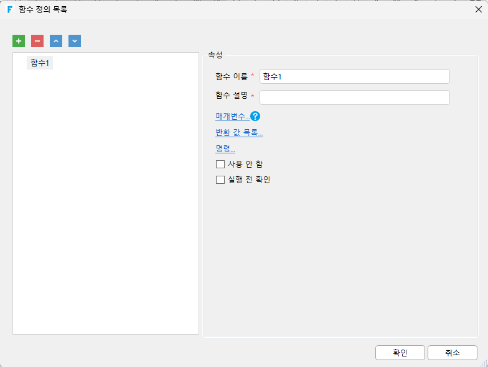Select 함수1 in the function list
This screenshot has width=488, height=367.
pos(40,63)
